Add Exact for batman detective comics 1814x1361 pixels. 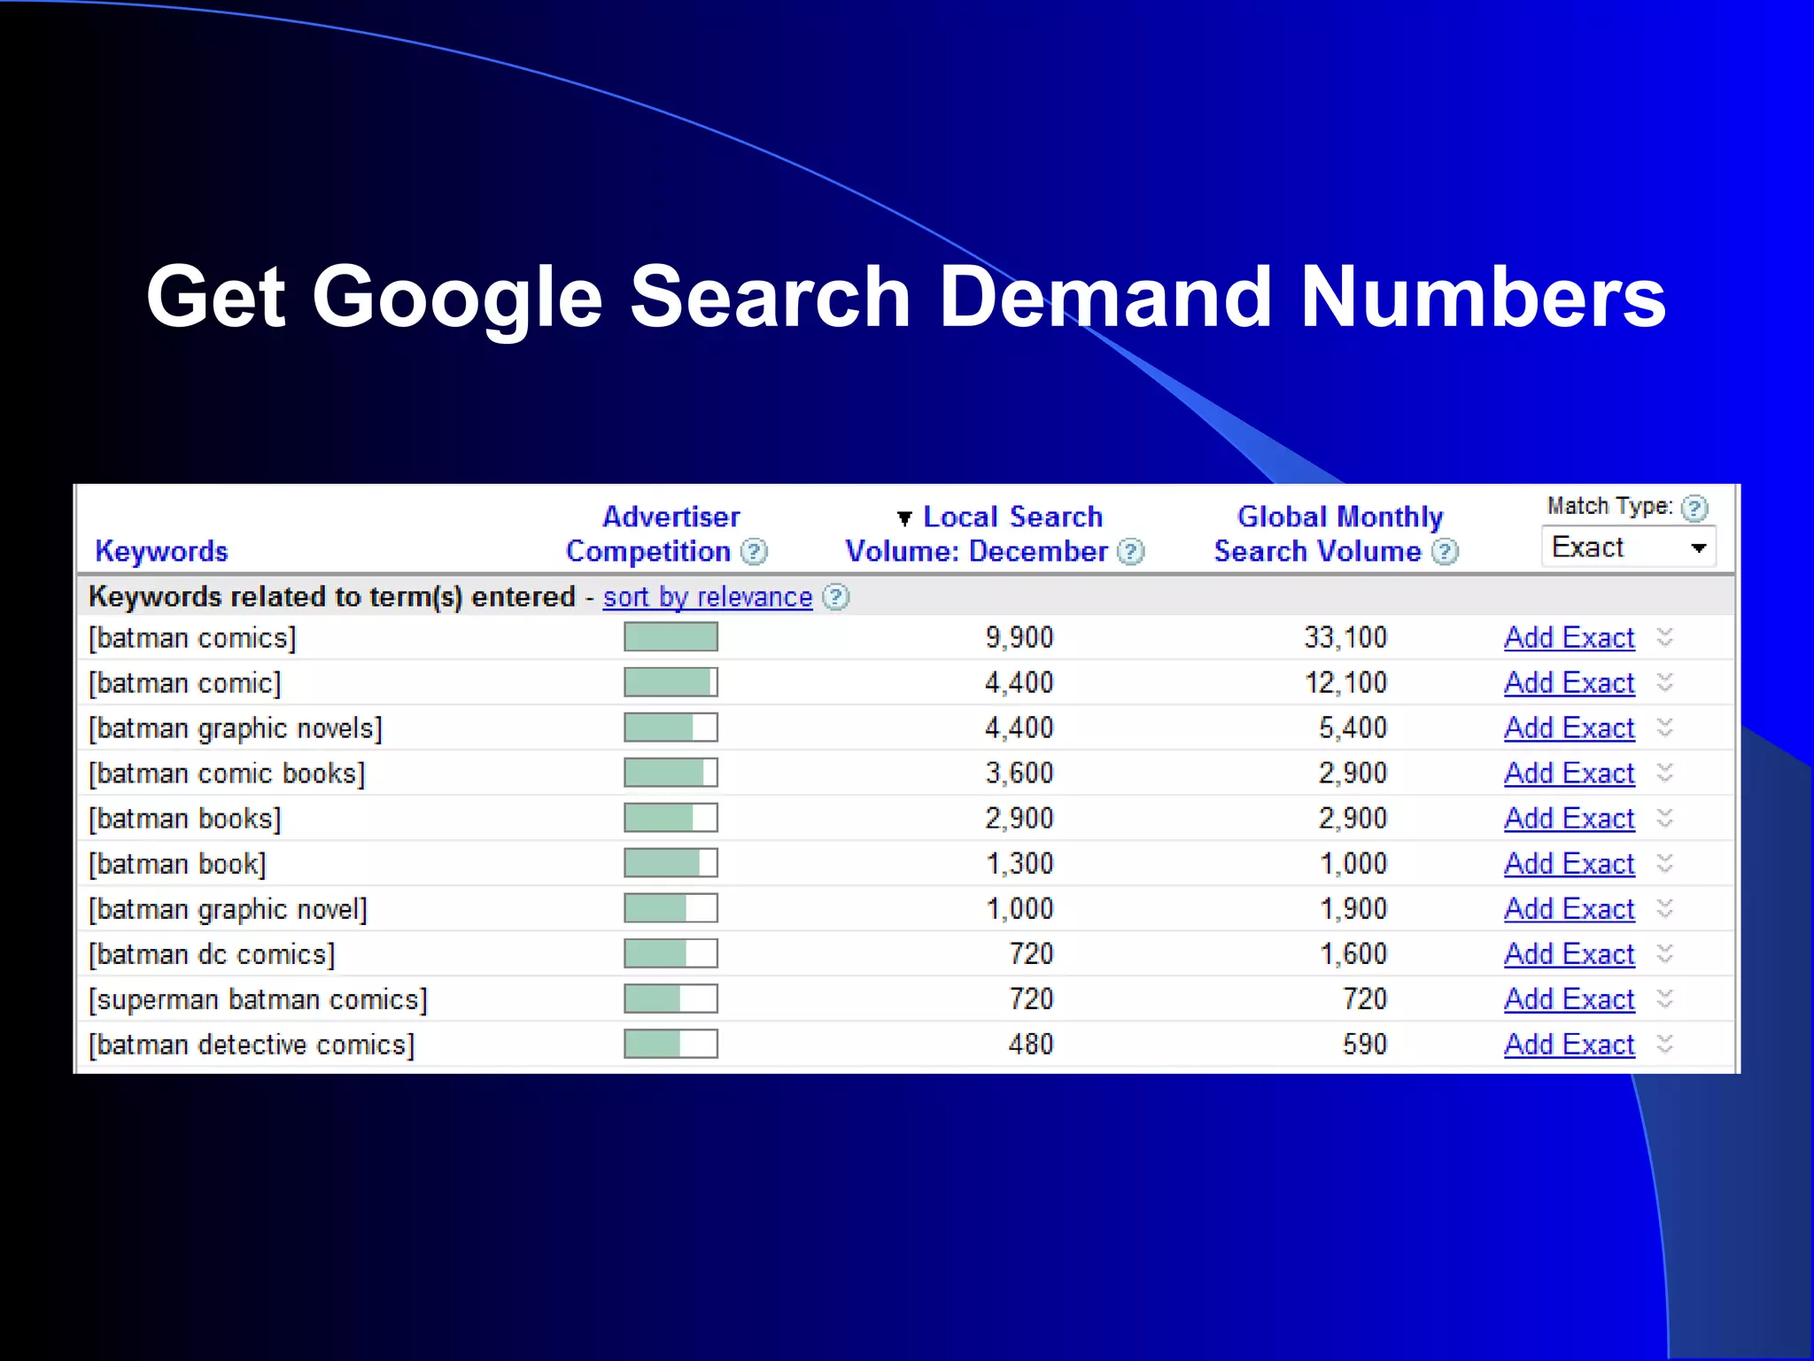pos(1569,1045)
